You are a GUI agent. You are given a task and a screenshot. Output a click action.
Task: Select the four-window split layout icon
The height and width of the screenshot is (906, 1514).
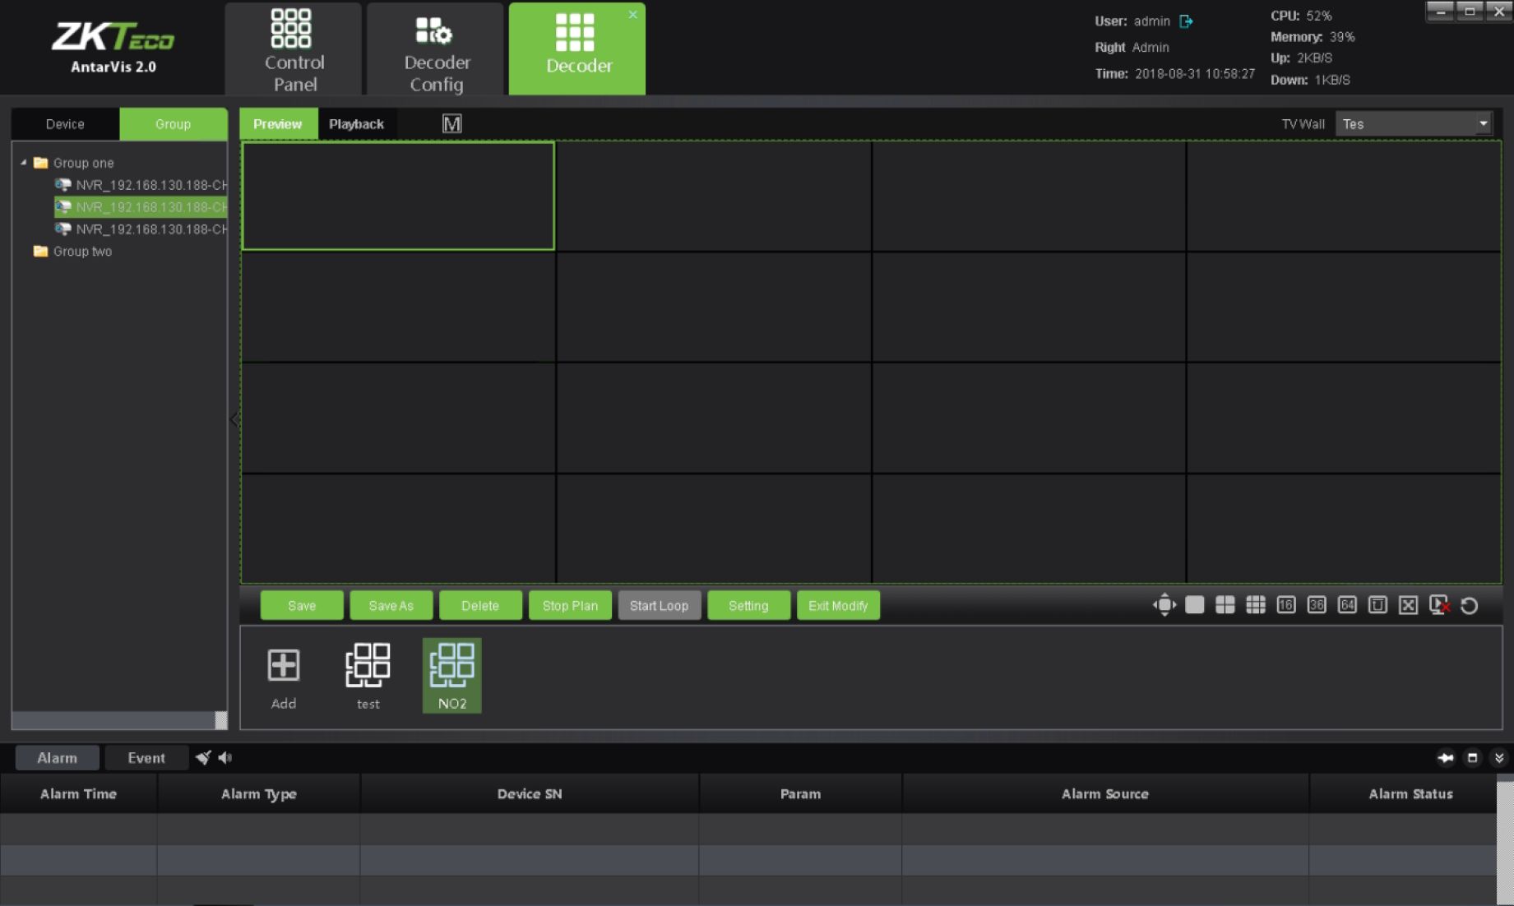1225,605
